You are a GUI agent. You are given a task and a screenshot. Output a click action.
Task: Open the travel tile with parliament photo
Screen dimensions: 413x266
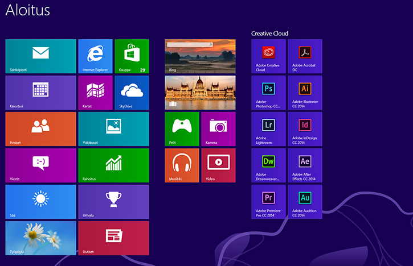(x=200, y=93)
